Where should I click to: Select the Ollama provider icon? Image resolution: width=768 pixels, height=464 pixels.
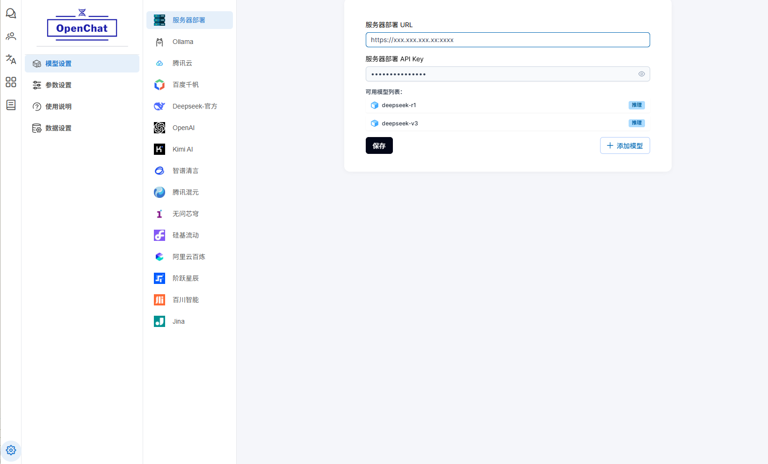tap(159, 42)
